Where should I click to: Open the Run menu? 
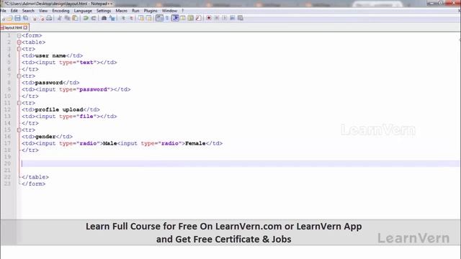[x=135, y=11]
